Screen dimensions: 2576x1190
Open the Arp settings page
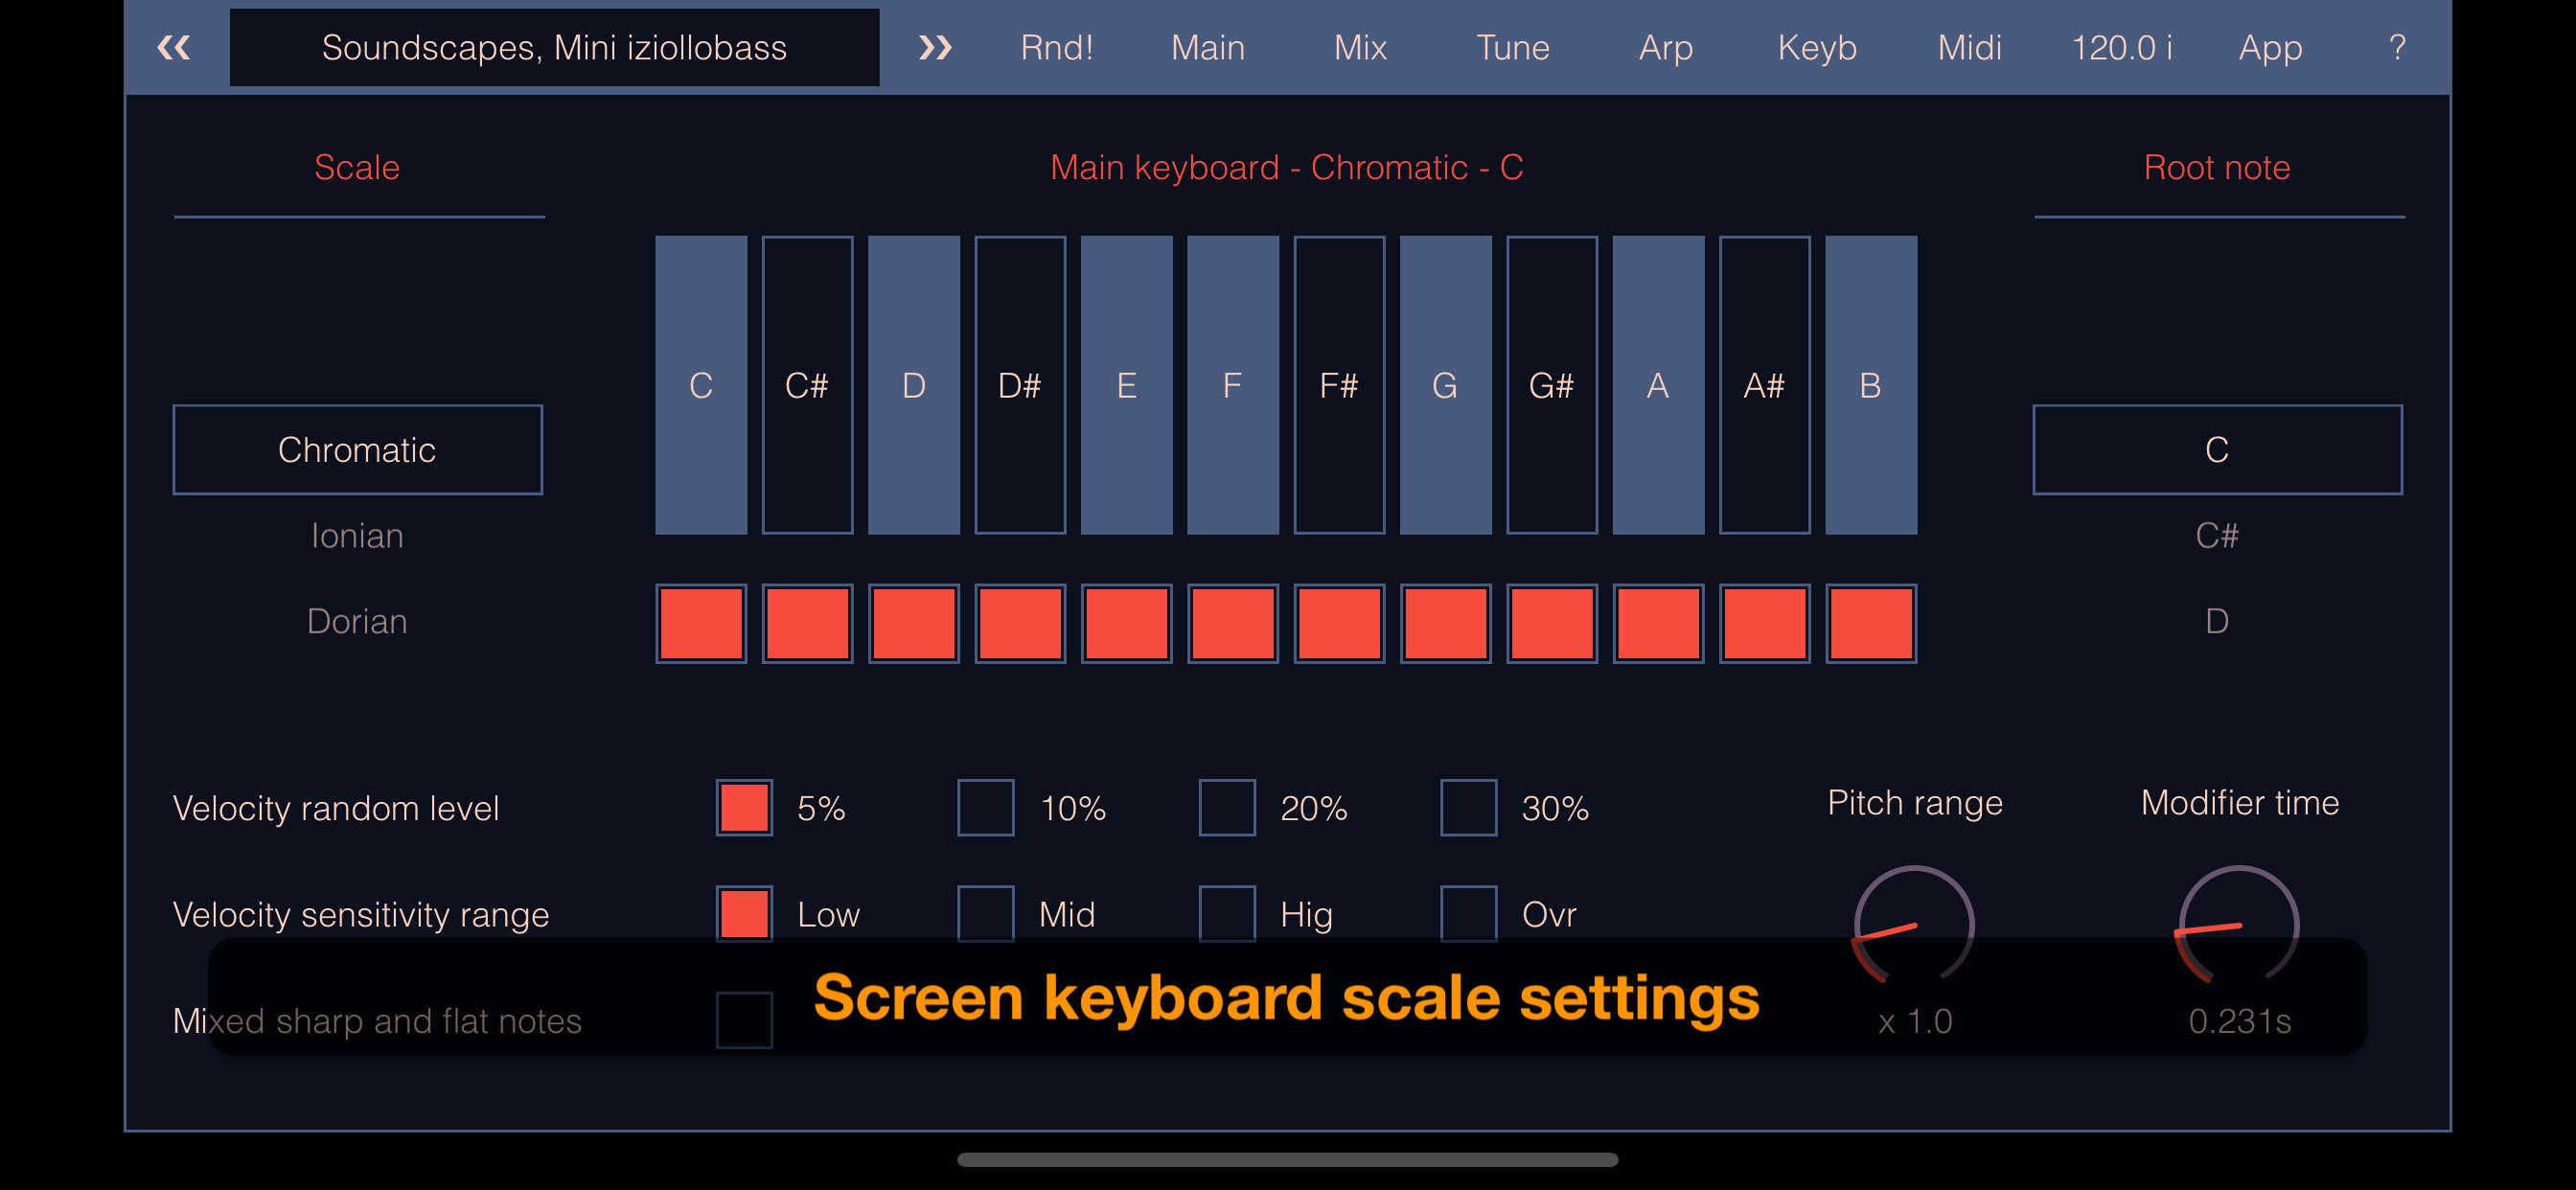1664,46
